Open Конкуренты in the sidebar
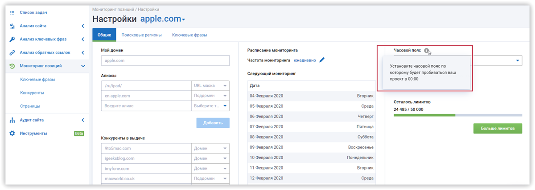This screenshot has height=190, width=535. [x=32, y=93]
